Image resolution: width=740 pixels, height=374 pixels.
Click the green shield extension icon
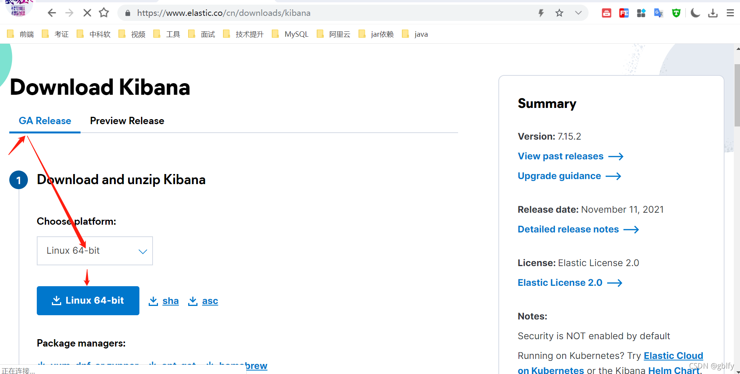676,13
